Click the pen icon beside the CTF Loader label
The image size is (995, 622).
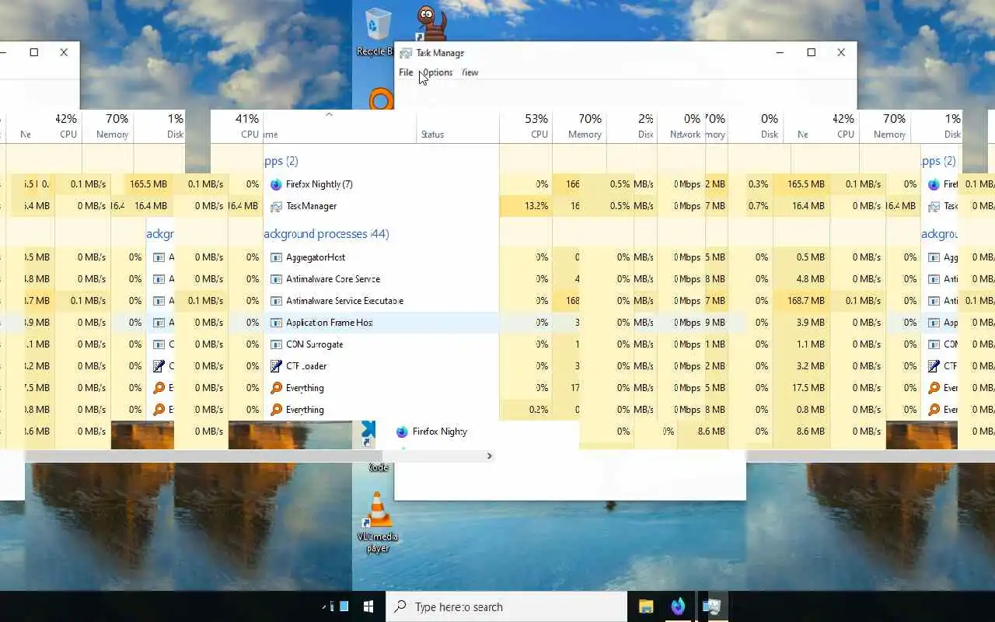click(276, 366)
